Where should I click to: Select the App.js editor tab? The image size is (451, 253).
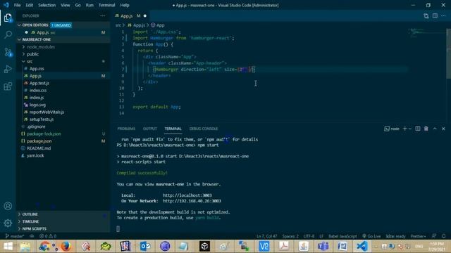tap(130, 15)
